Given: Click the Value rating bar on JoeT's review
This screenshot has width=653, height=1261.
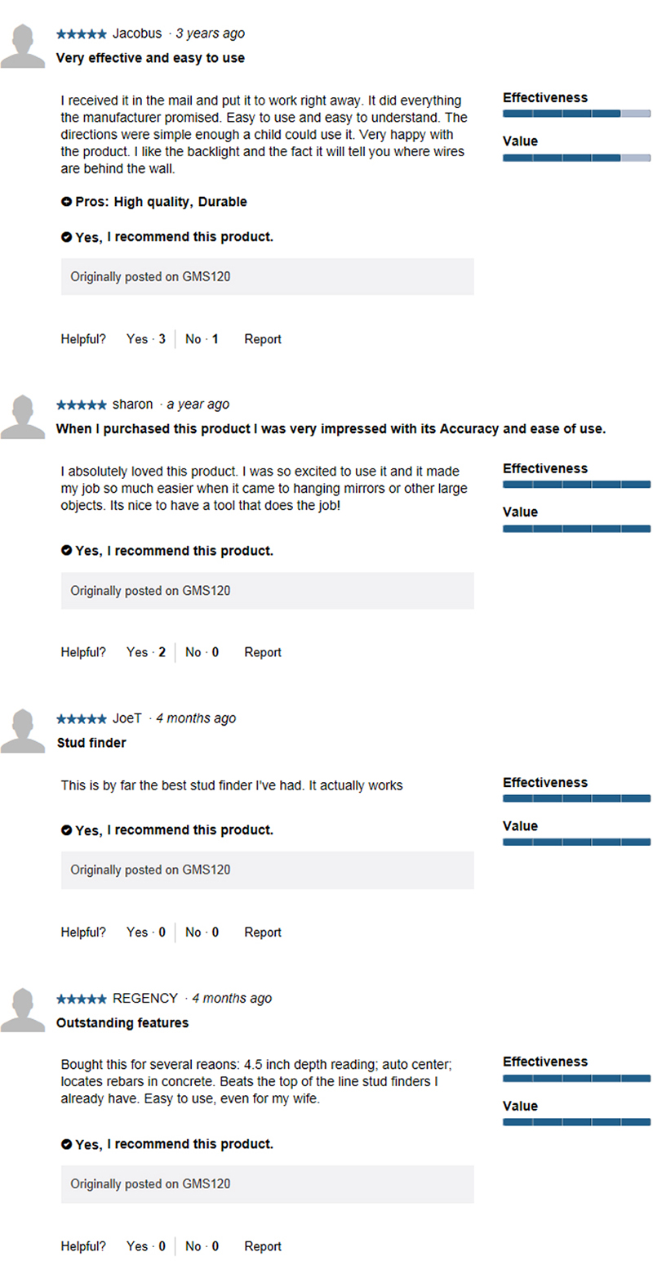Looking at the screenshot, I should point(576,842).
